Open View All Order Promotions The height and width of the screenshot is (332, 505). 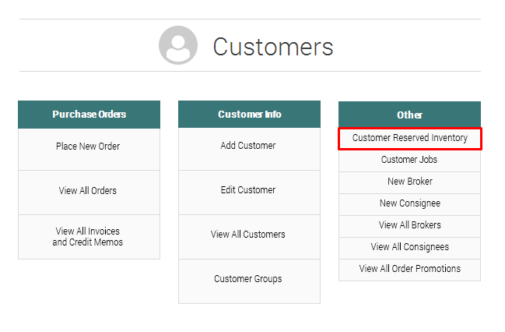coord(409,269)
